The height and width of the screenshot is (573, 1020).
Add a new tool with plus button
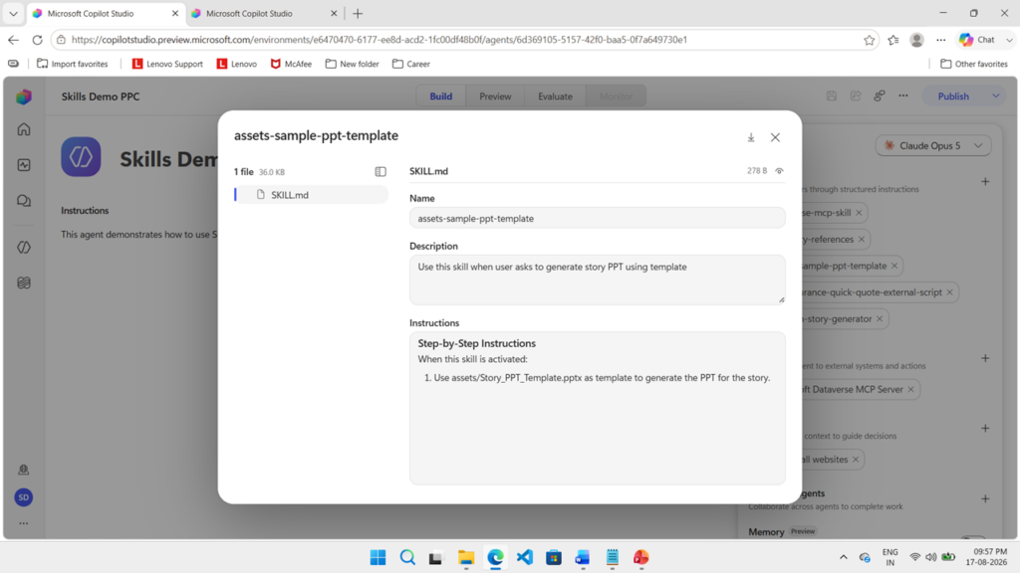point(985,358)
